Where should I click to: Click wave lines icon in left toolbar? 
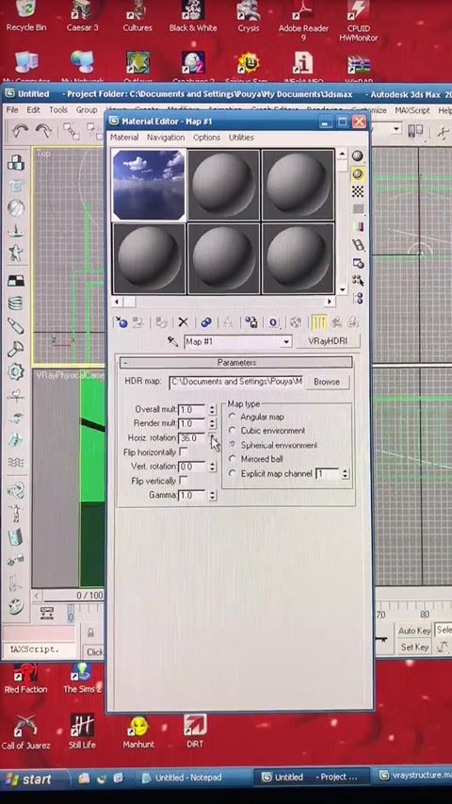(x=16, y=463)
